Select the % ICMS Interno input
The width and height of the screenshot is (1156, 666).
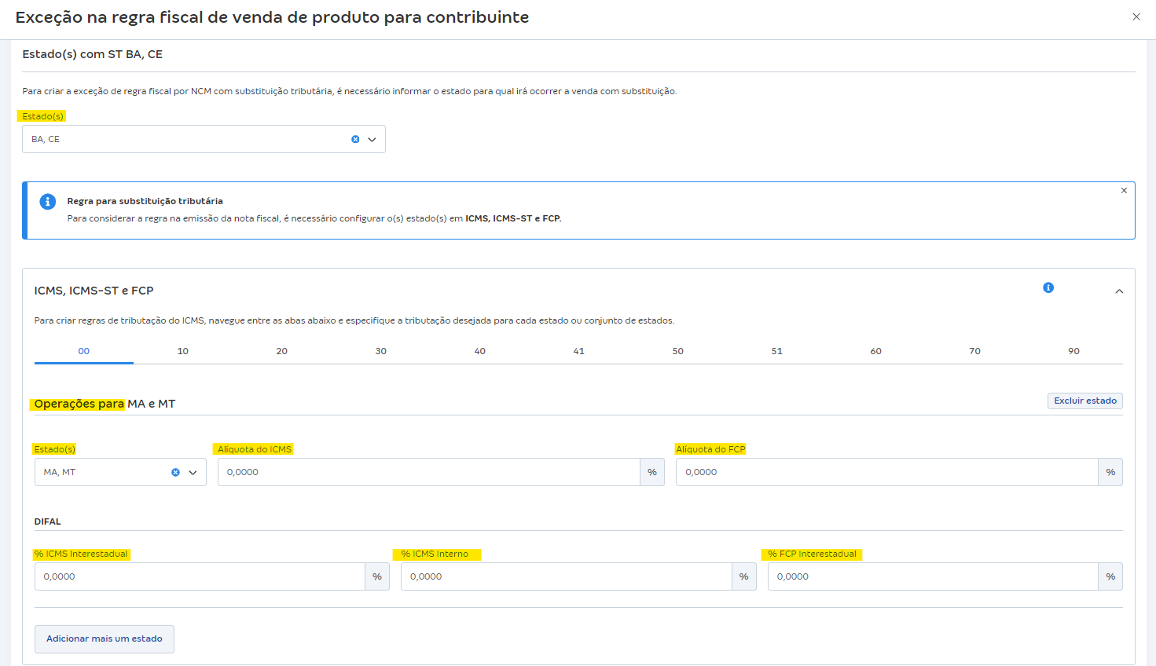[x=566, y=576]
